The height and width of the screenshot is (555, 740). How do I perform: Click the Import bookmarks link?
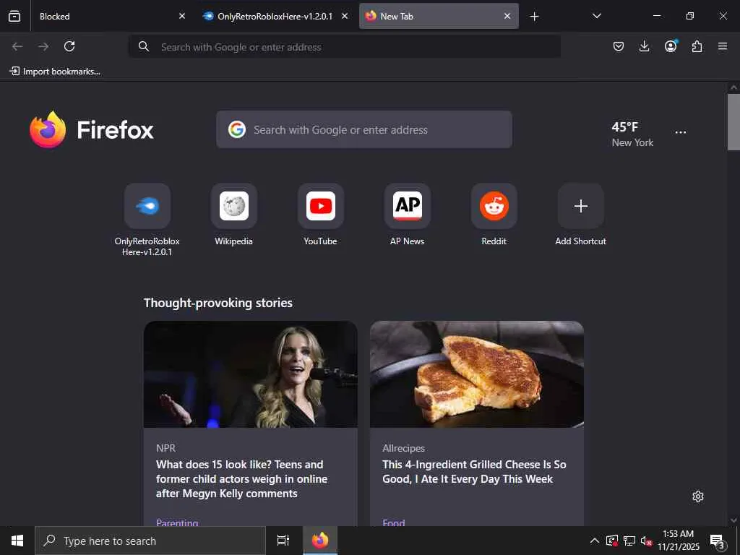[55, 72]
